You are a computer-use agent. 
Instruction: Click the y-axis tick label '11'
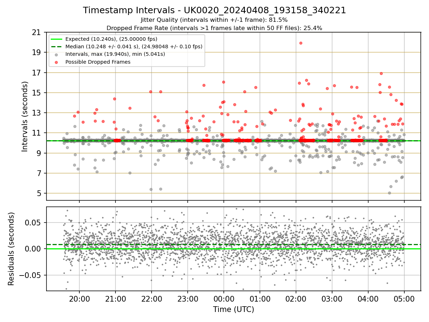[x=36, y=133]
